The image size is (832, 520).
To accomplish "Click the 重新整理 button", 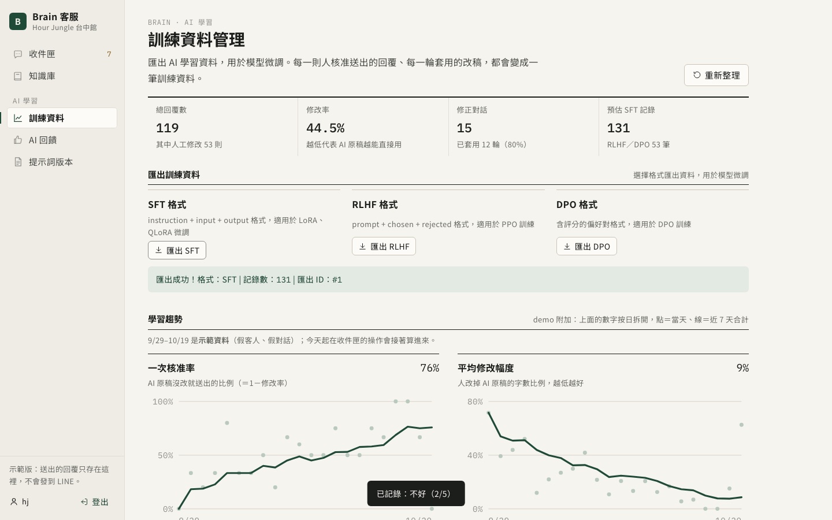I will click(716, 75).
